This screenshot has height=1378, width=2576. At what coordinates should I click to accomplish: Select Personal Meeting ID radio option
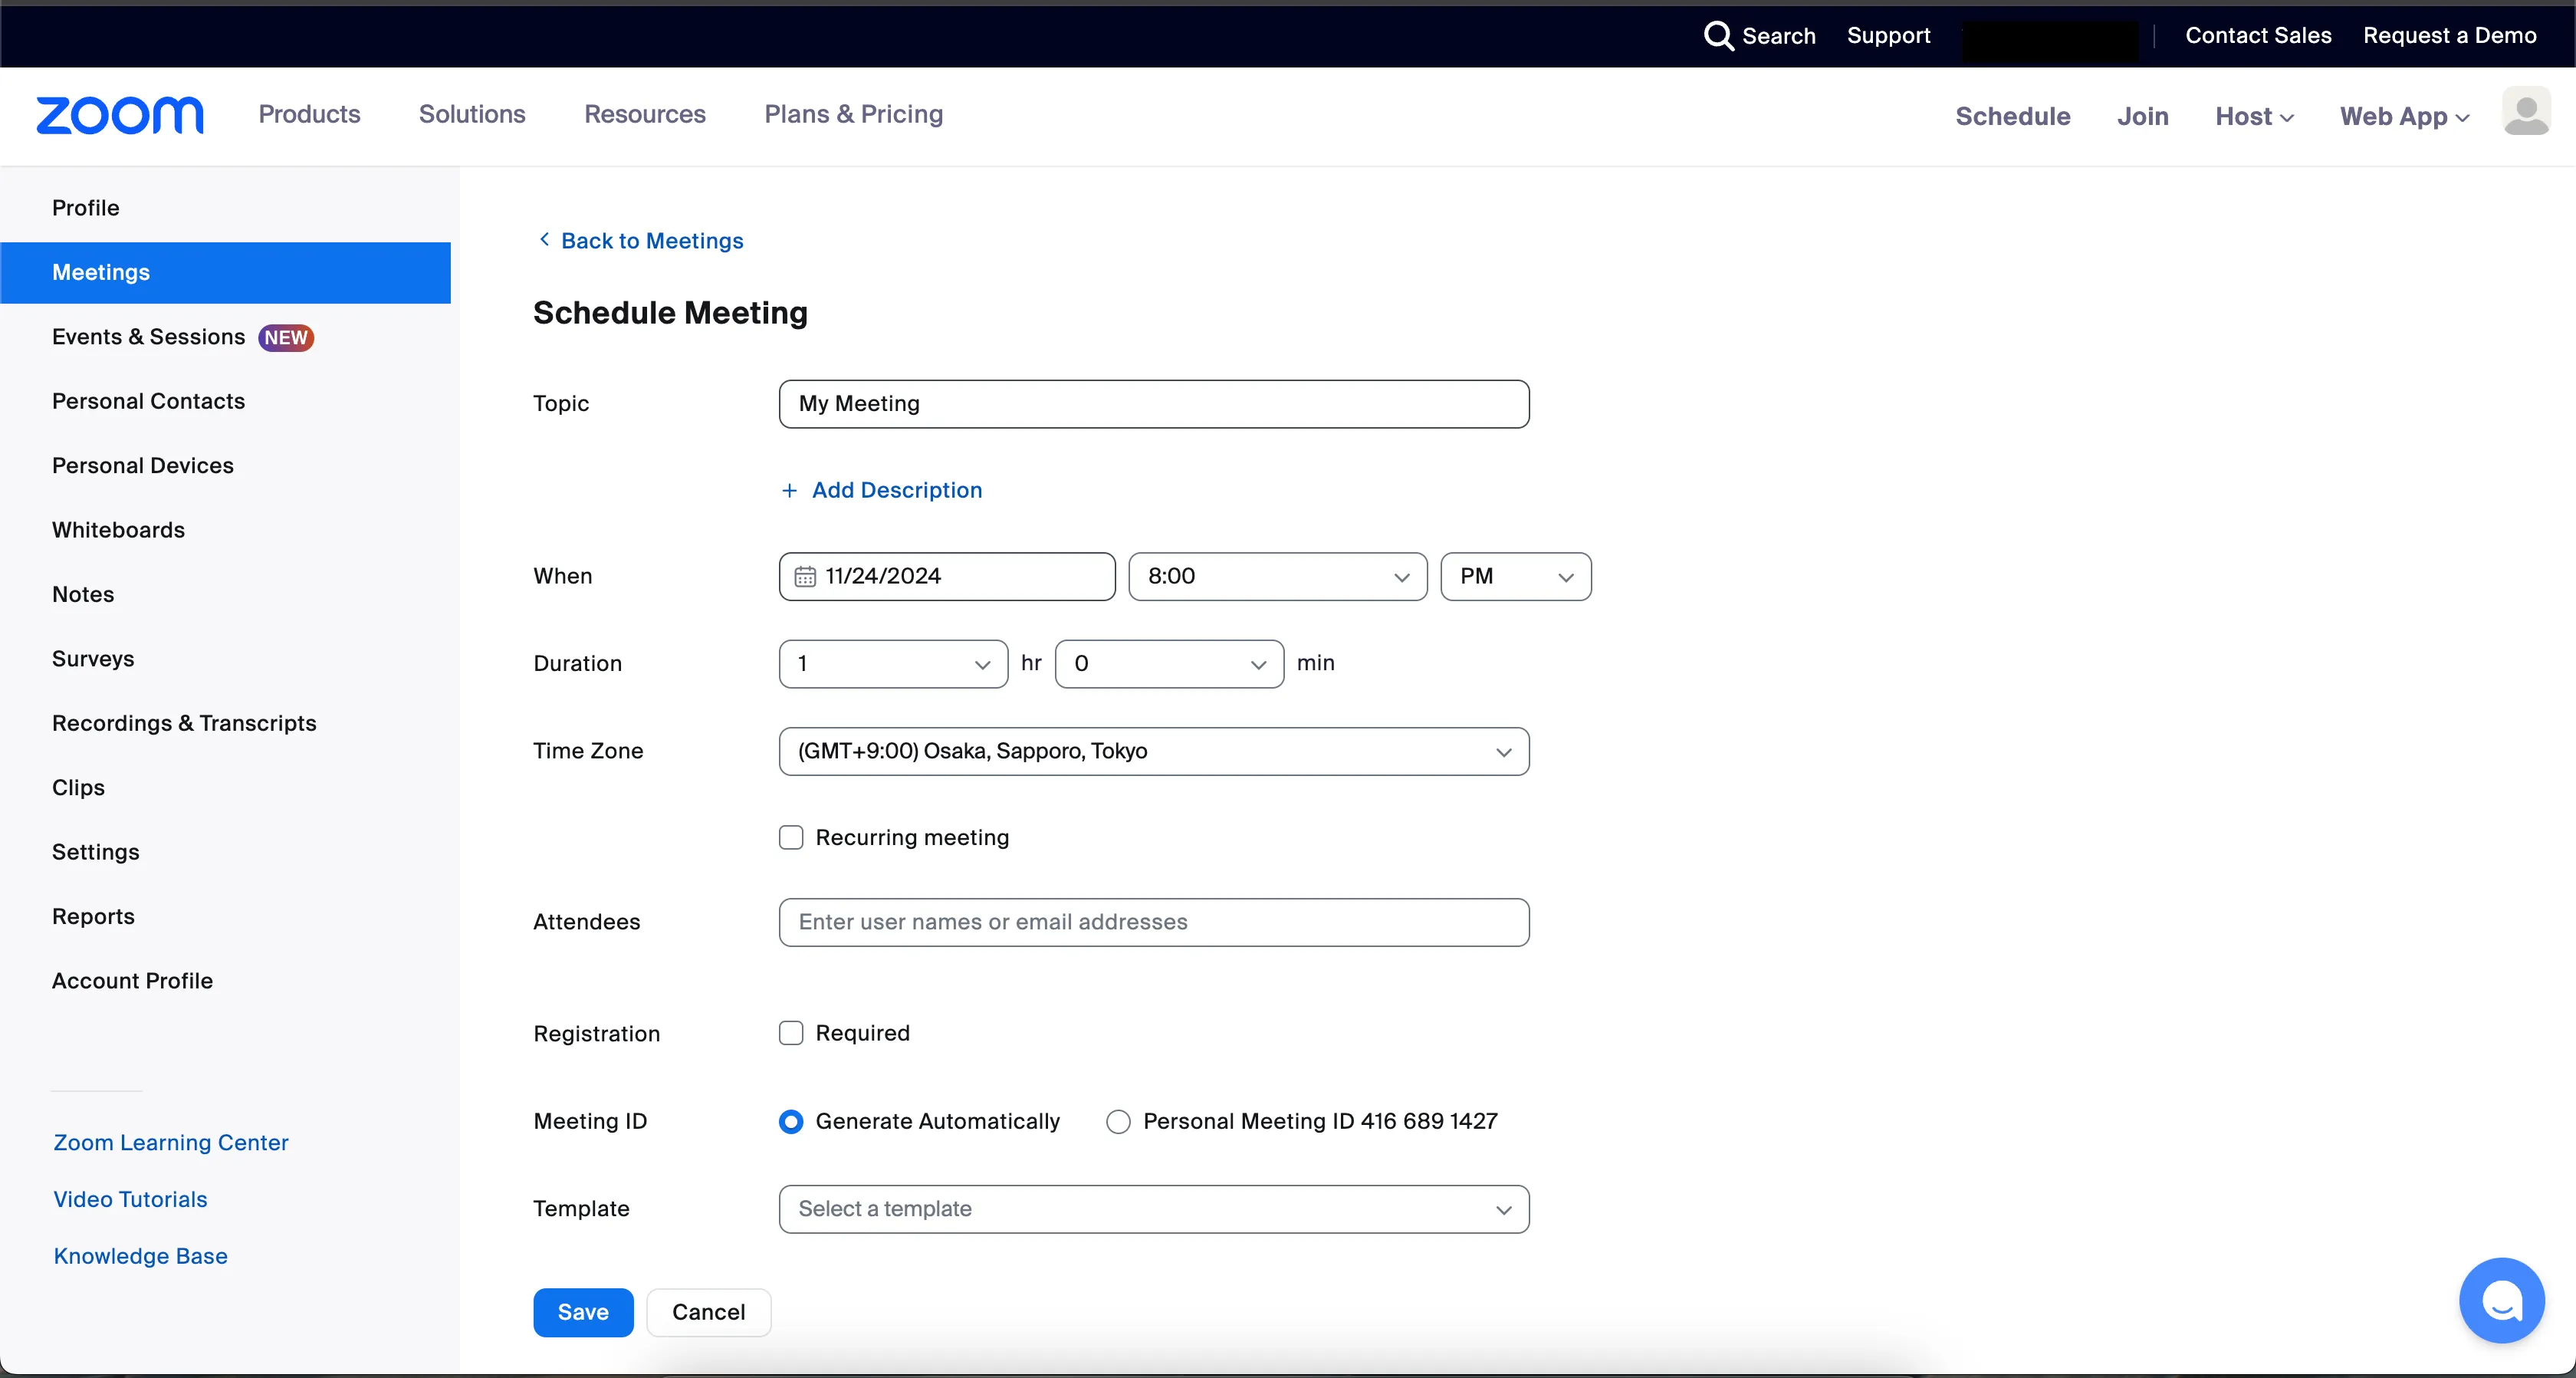click(x=1118, y=1122)
